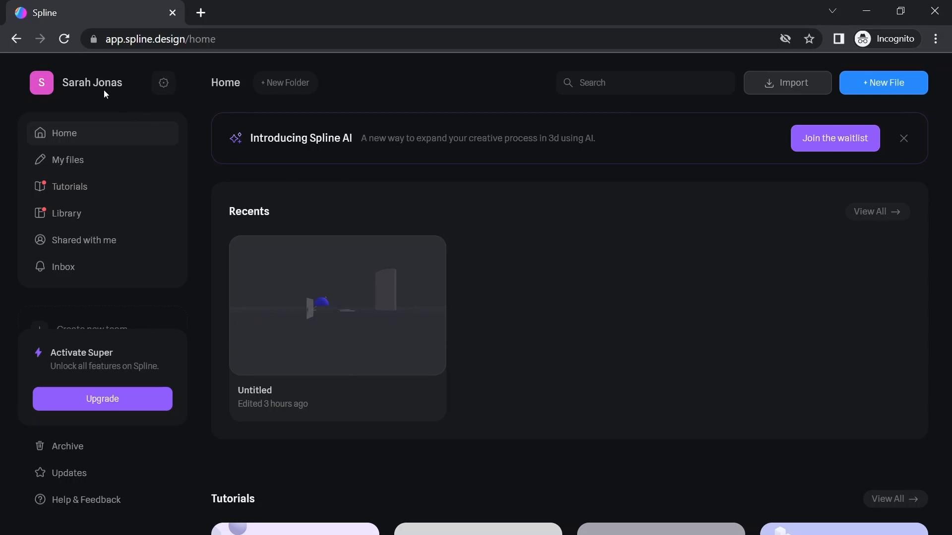Open My files in sidebar

click(x=68, y=160)
